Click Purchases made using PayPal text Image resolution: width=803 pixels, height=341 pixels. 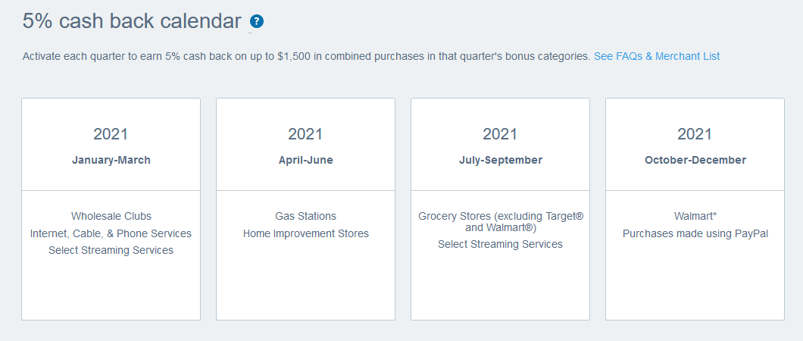tap(695, 233)
